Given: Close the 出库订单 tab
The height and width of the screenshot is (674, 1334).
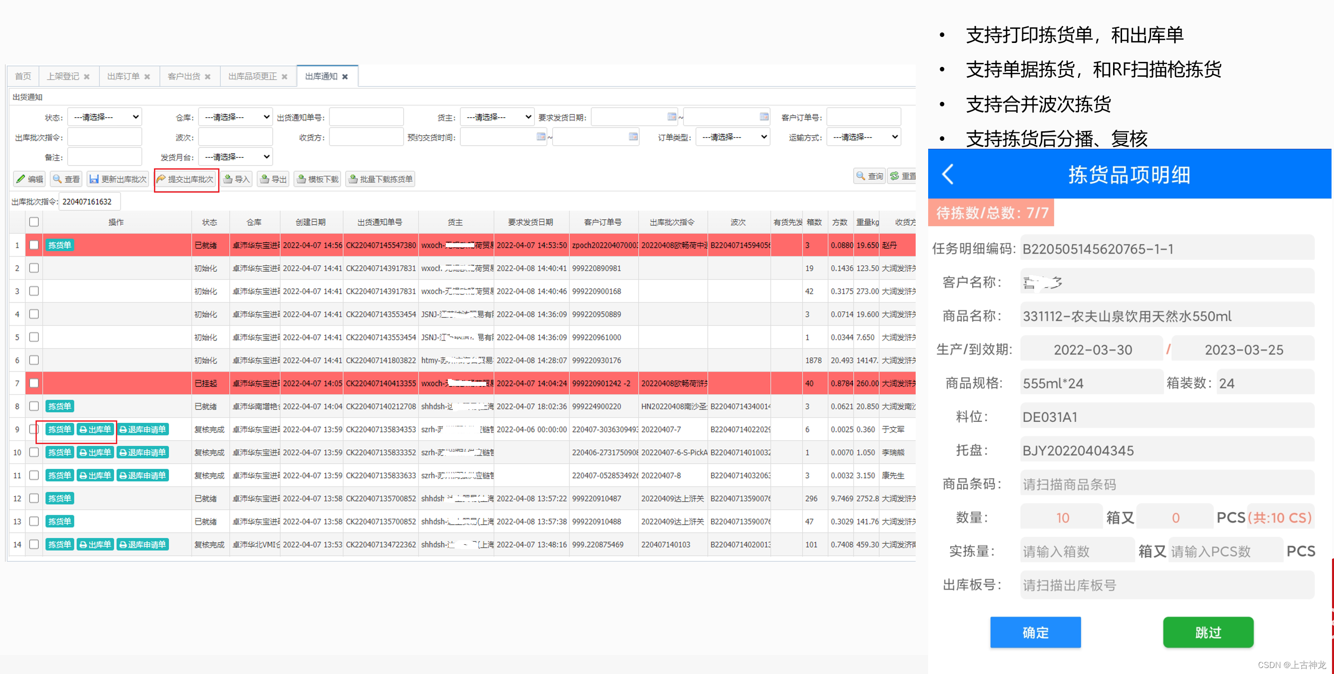Looking at the screenshot, I should click(147, 76).
